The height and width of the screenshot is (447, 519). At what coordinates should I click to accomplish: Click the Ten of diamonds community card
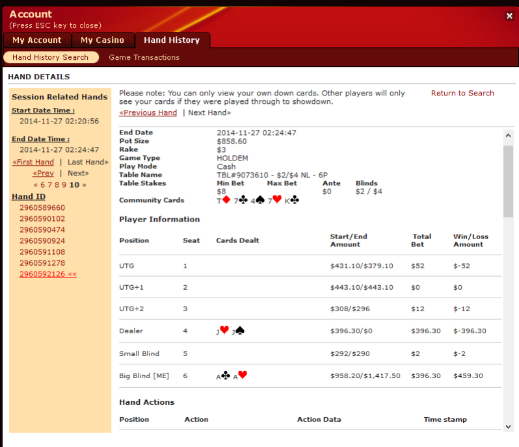coord(224,200)
